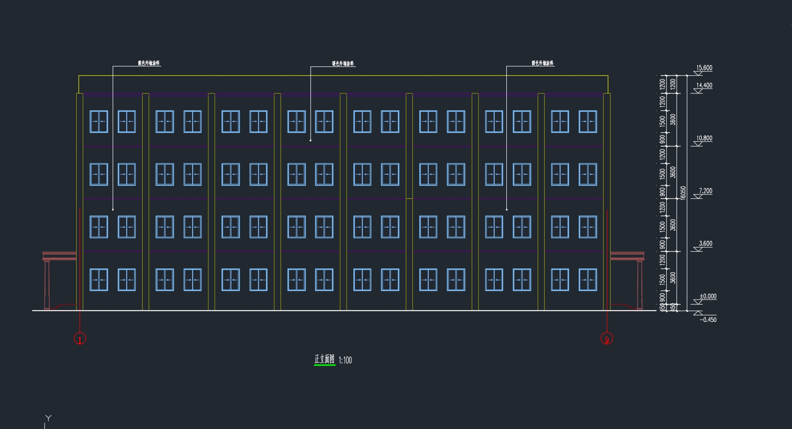Viewport: 792px width, 429px height.
Task: Click the red axis bubble numbered 1
Action: 80,339
